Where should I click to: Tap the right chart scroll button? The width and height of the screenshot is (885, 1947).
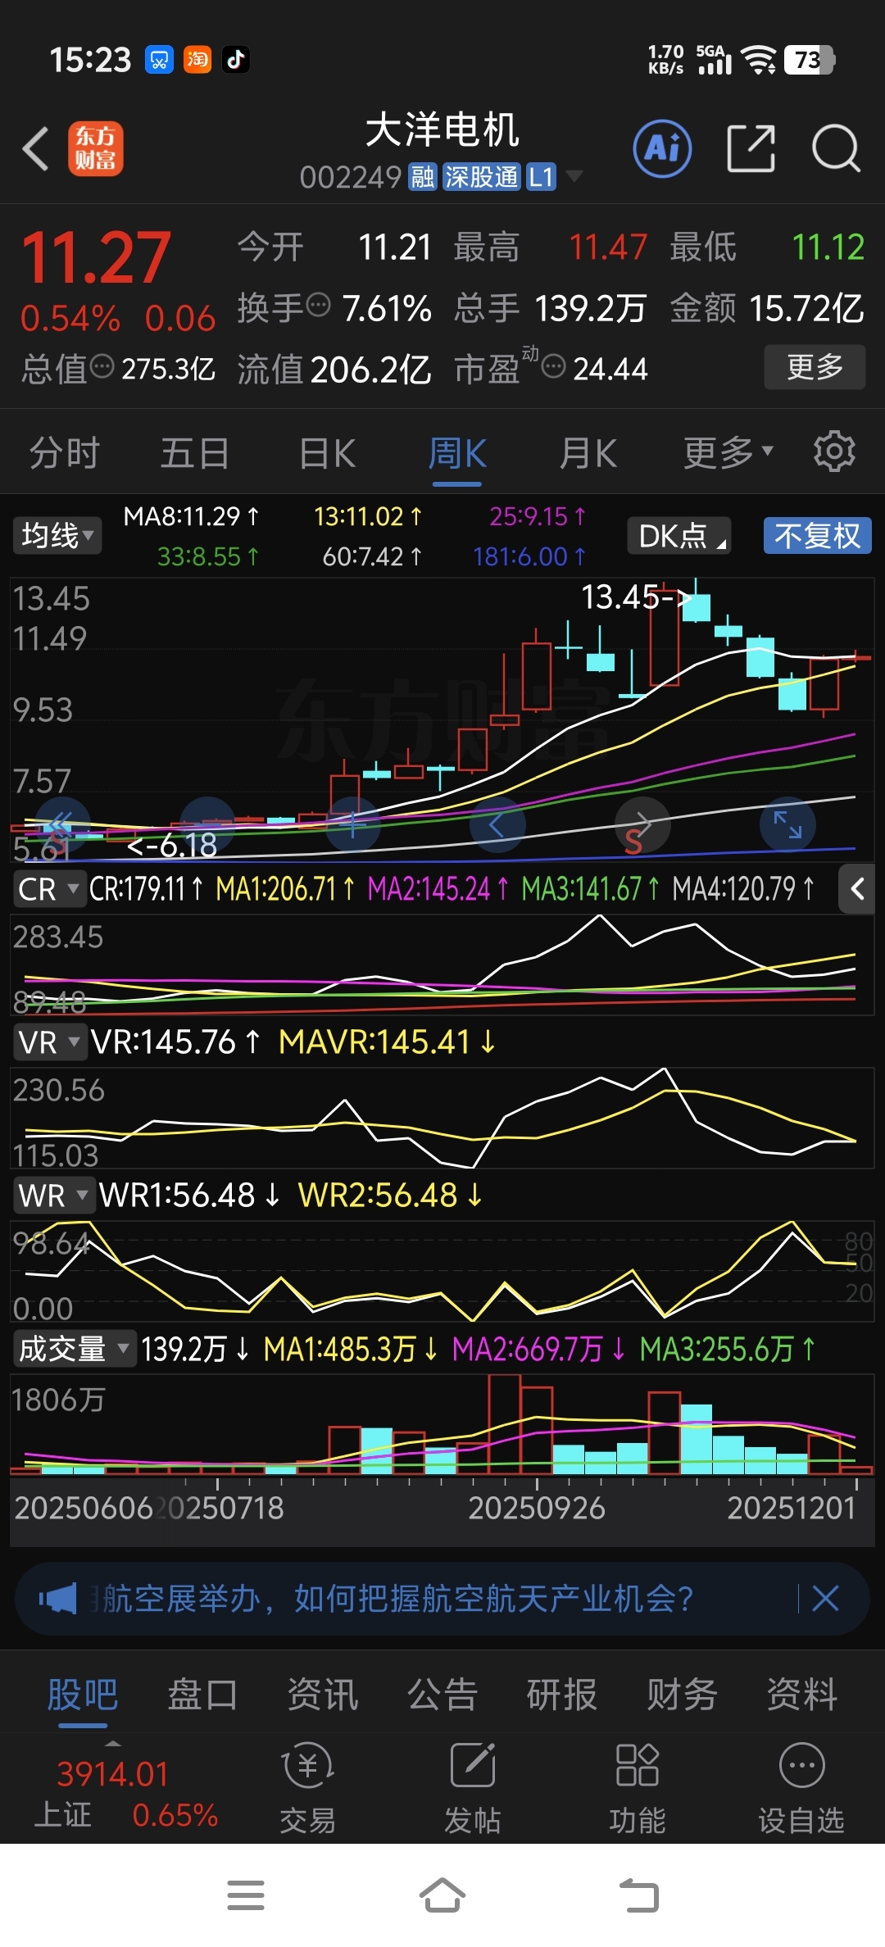tap(642, 824)
